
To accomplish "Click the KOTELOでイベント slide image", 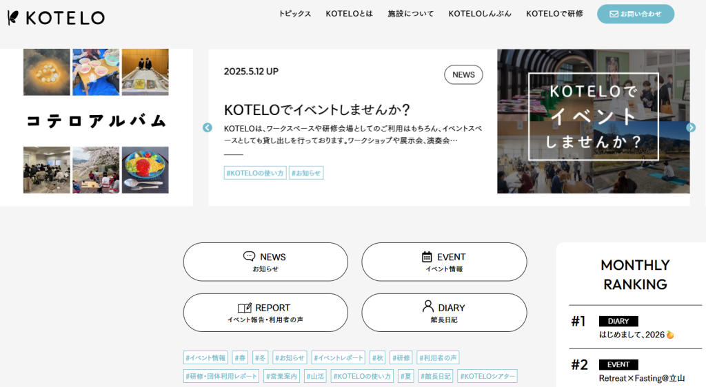I will (593, 121).
